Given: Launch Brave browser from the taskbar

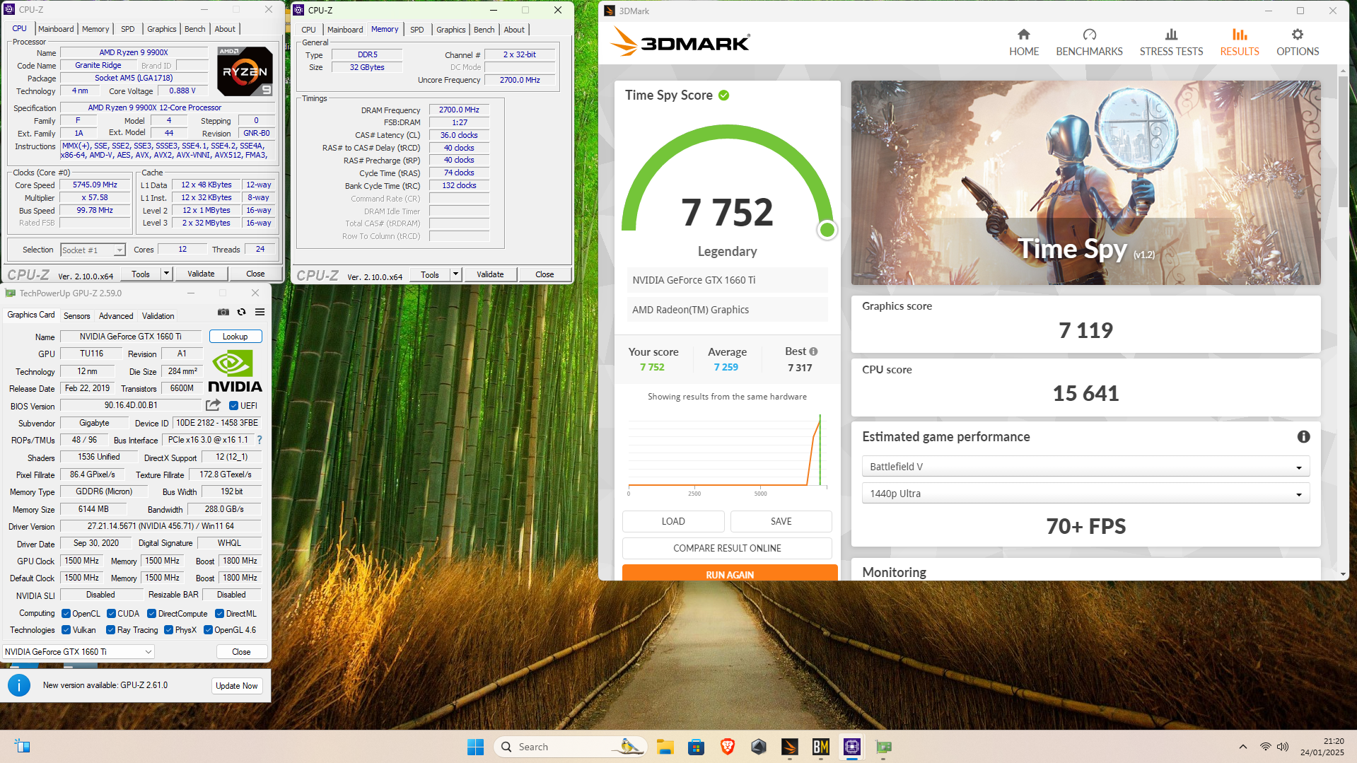Looking at the screenshot, I should click(727, 747).
